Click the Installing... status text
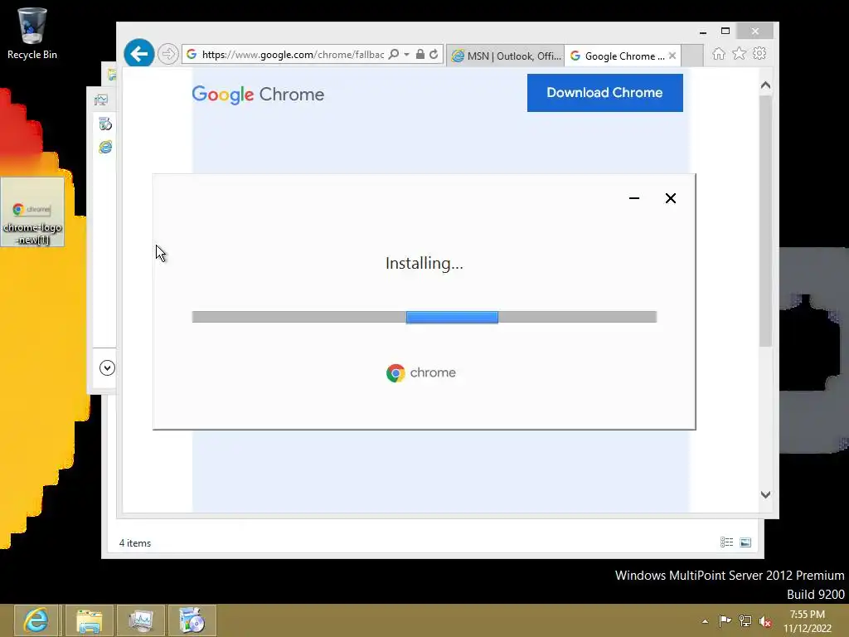Viewport: 849px width, 637px height. point(424,263)
